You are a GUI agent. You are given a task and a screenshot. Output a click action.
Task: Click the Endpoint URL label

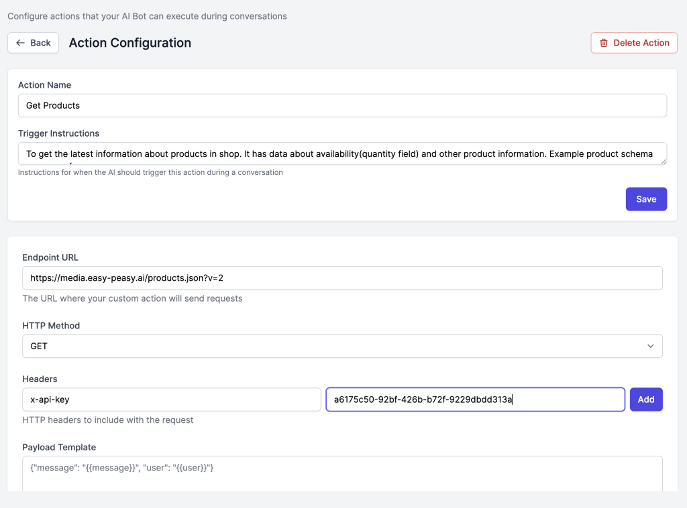coord(50,257)
